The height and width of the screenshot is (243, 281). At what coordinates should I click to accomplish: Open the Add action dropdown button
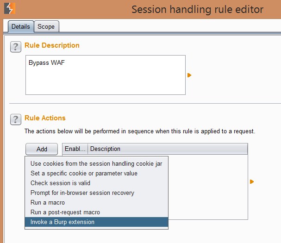42,149
